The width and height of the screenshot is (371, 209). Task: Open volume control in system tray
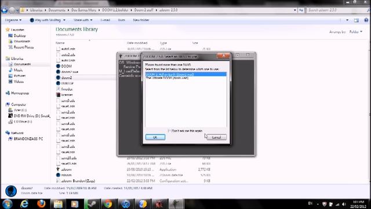click(344, 204)
